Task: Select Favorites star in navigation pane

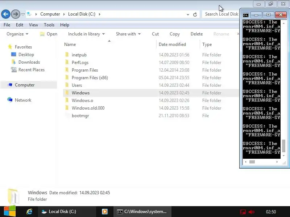Action: [10, 47]
